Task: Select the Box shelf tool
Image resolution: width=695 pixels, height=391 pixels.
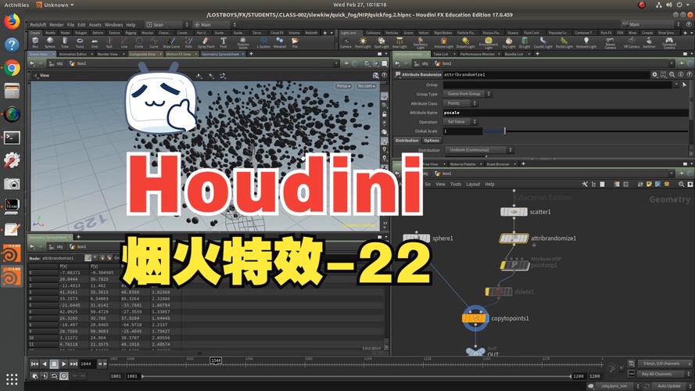Action: (x=35, y=42)
